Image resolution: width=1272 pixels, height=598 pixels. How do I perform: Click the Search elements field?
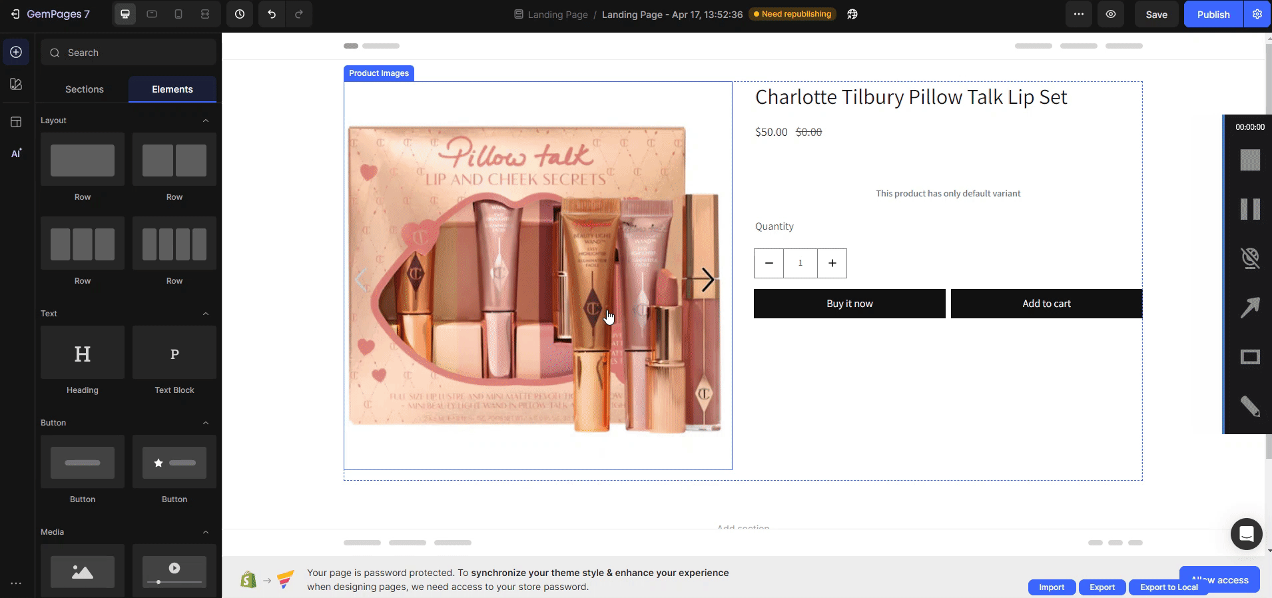(x=129, y=53)
